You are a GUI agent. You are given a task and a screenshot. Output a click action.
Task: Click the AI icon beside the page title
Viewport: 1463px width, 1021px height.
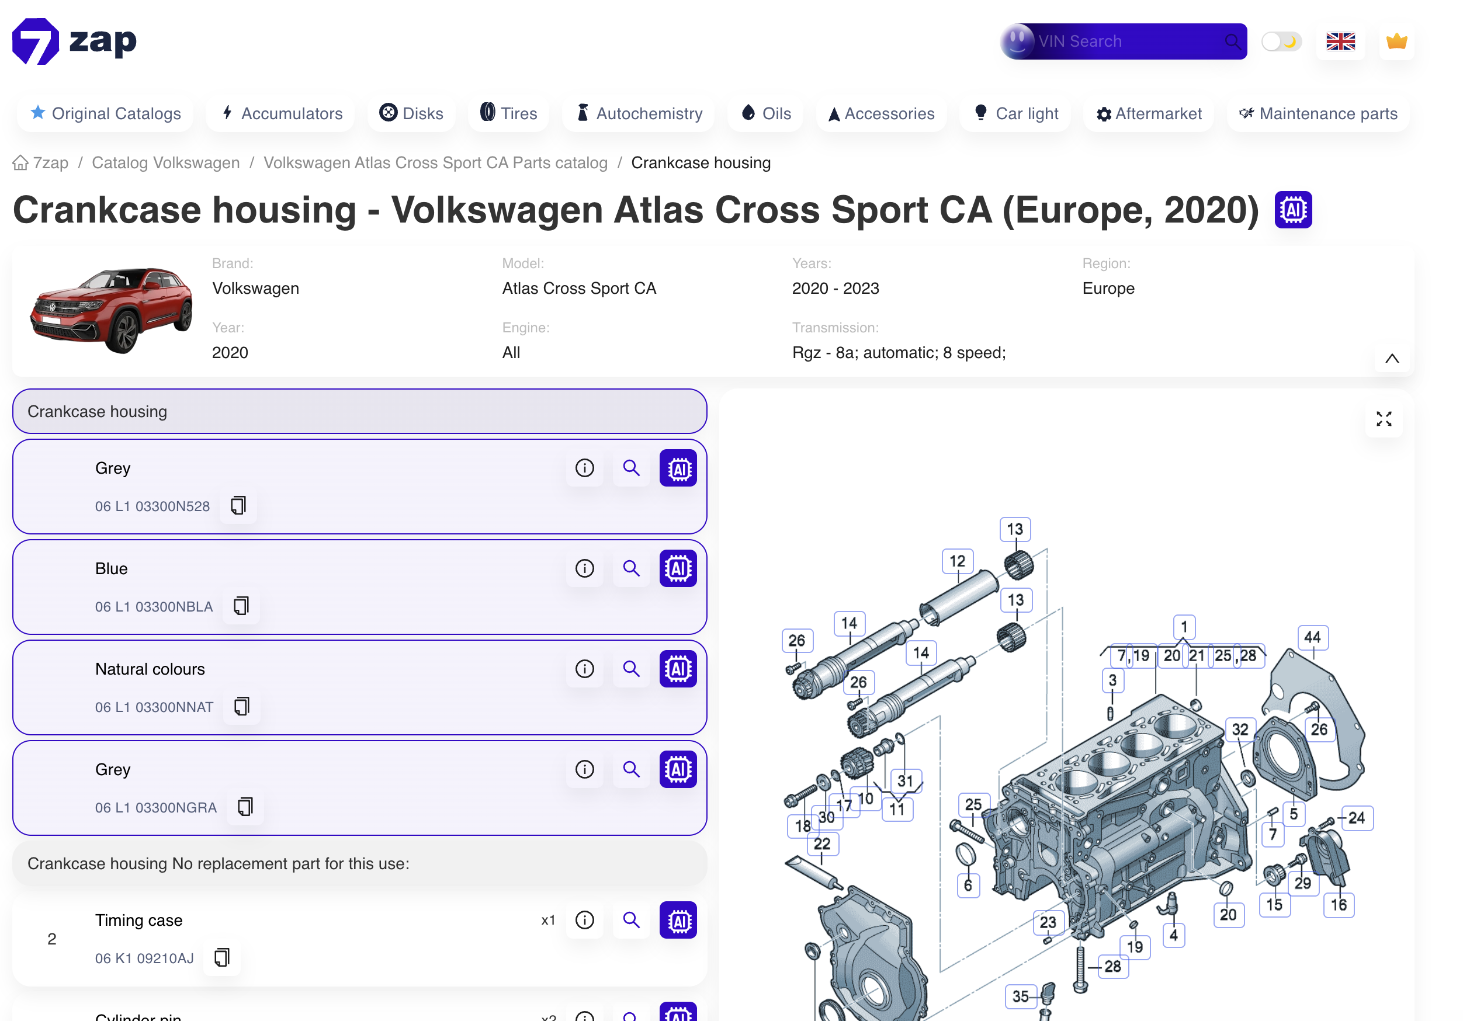1292,209
